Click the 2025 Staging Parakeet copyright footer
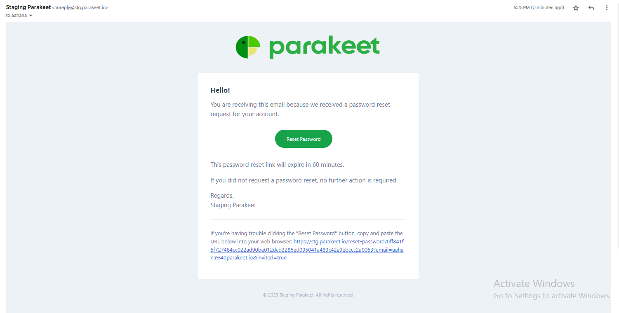The image size is (619, 313). (x=308, y=295)
